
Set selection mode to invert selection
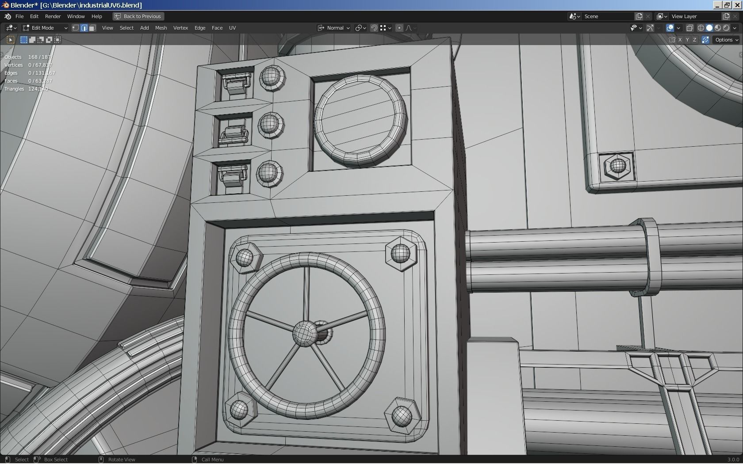click(49, 40)
